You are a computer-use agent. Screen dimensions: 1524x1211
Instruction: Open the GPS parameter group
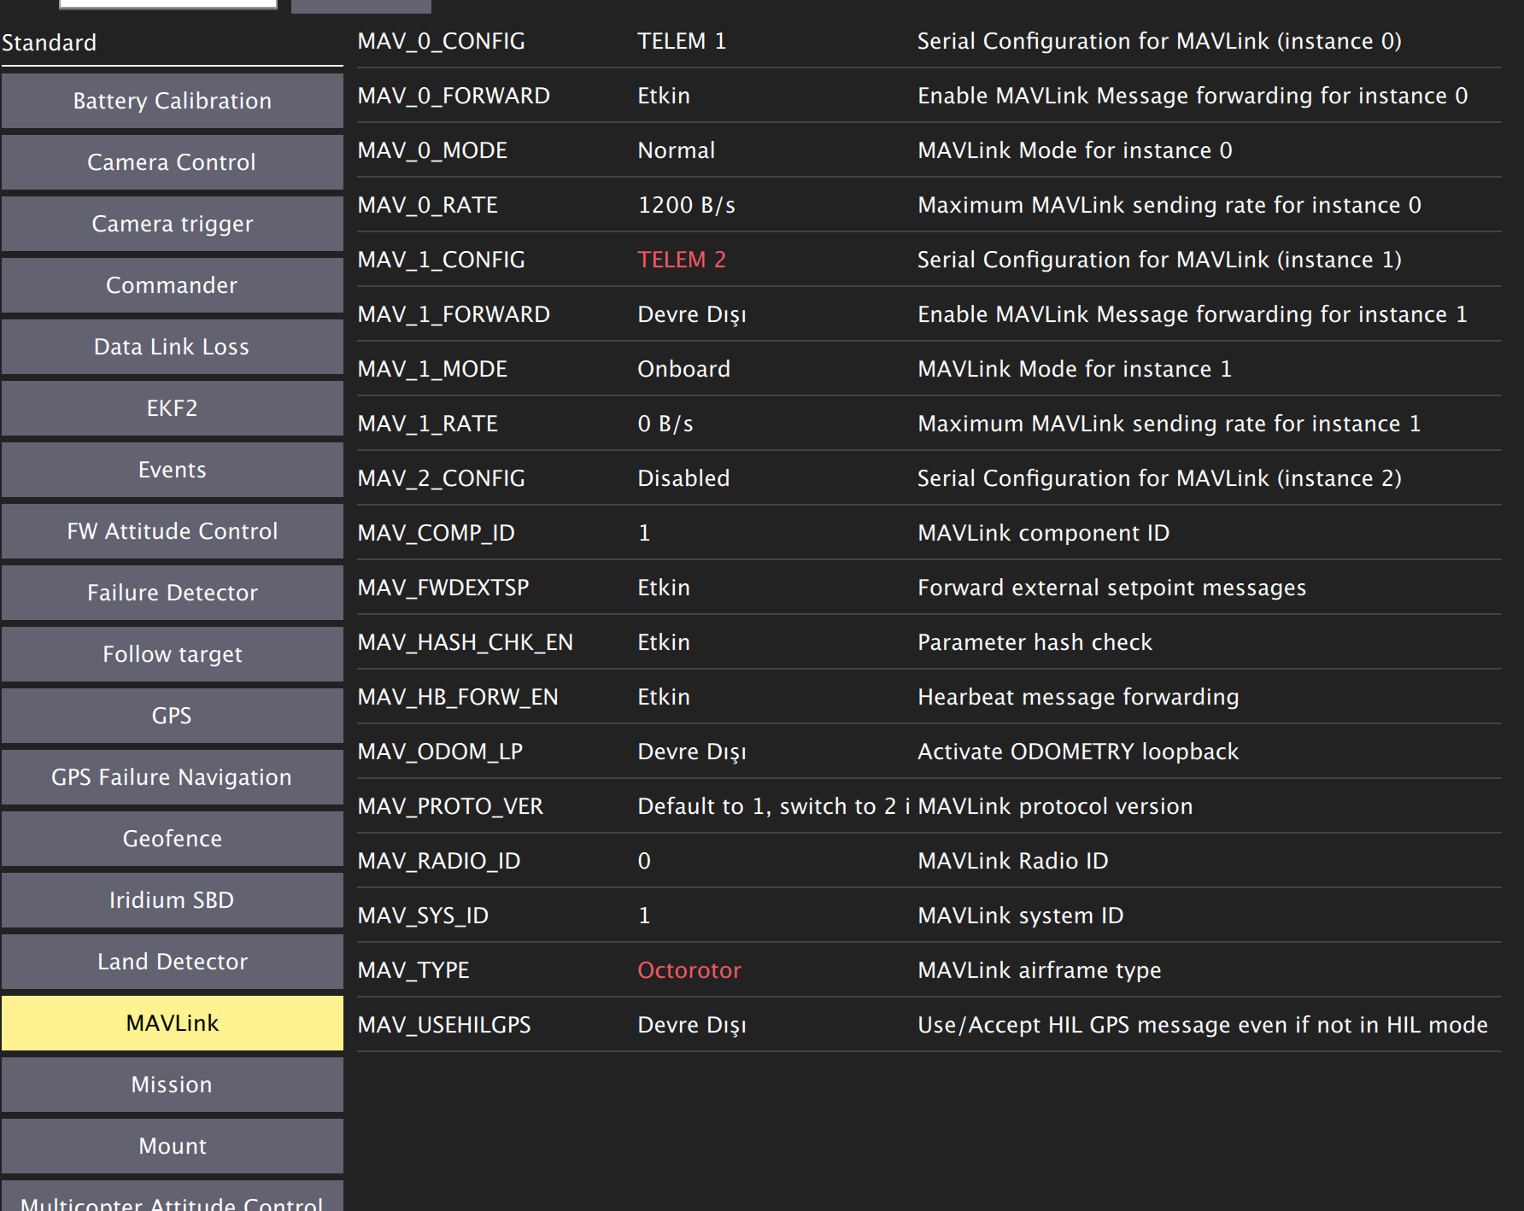[x=172, y=715]
